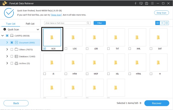Open the H folder thumbnail
This screenshot has width=173, height=110.
(159, 63)
